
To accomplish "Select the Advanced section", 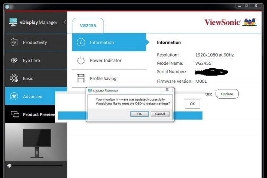I will 36,96.
